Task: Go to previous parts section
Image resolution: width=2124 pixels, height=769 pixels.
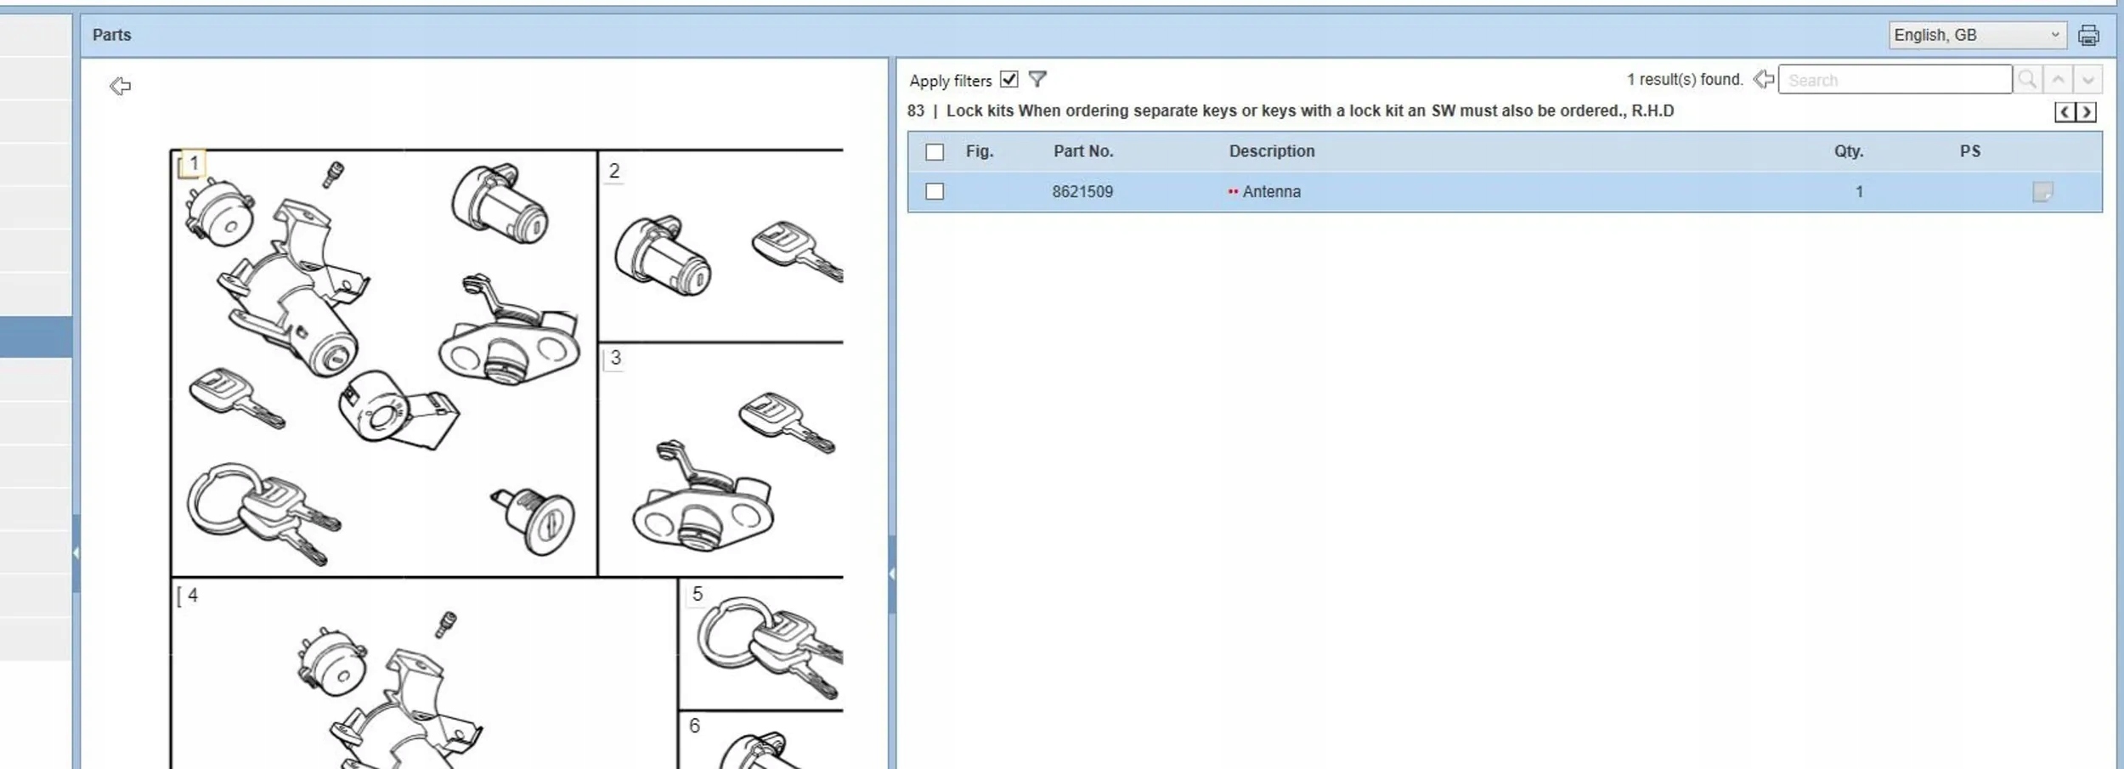Action: point(2065,112)
